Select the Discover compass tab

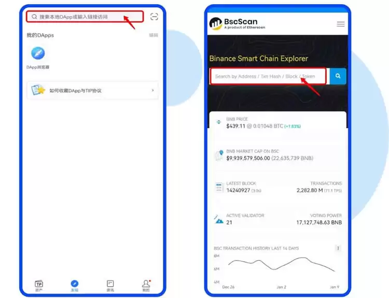click(x=74, y=286)
